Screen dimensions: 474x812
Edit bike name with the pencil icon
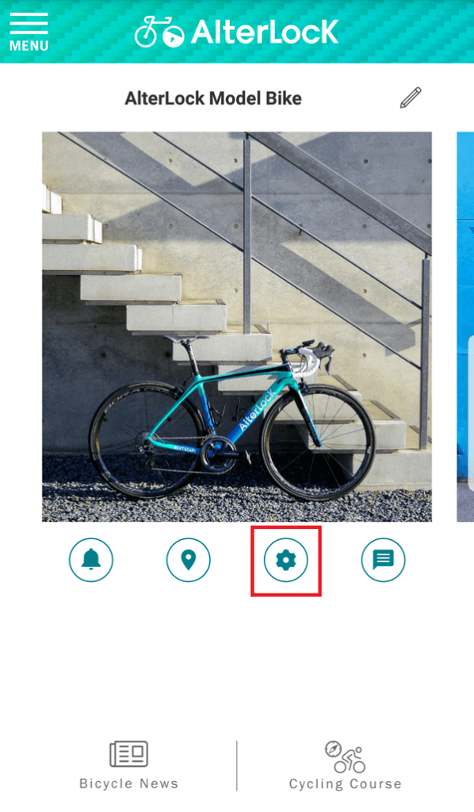point(411,98)
